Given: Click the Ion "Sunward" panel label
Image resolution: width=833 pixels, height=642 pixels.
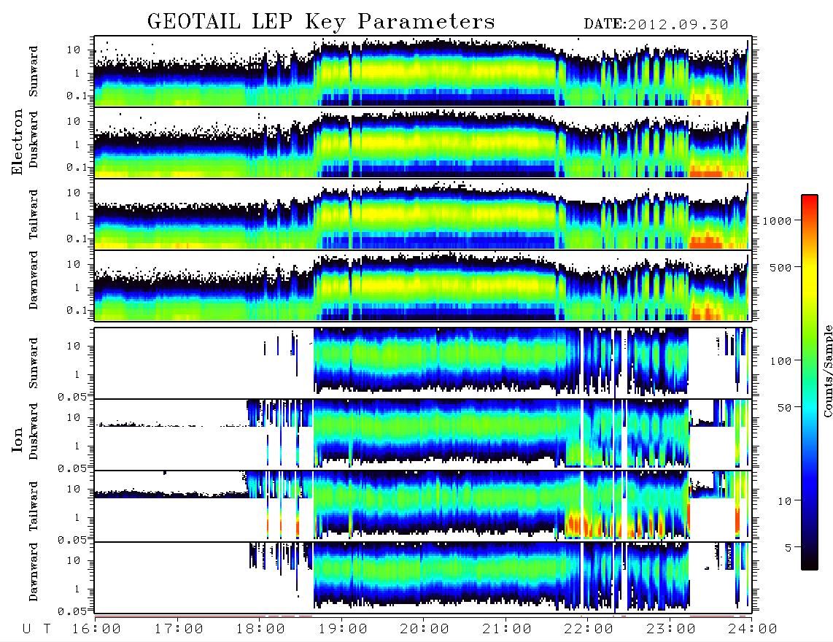Looking at the screenshot, I should tap(34, 363).
